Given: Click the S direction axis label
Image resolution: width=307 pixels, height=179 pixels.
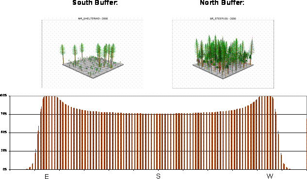Looking at the screenshot, I should tap(158, 176).
